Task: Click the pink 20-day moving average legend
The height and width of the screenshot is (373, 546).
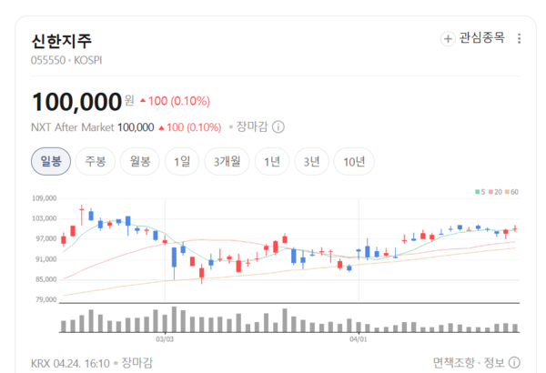Action: [494, 192]
